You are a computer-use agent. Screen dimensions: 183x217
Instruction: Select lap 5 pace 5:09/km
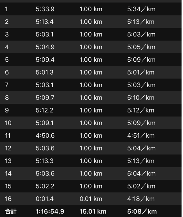[x=141, y=60]
